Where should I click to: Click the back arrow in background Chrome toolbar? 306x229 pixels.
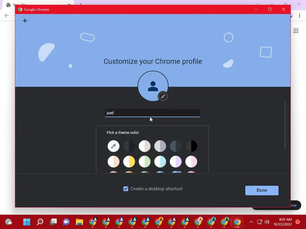7,16
